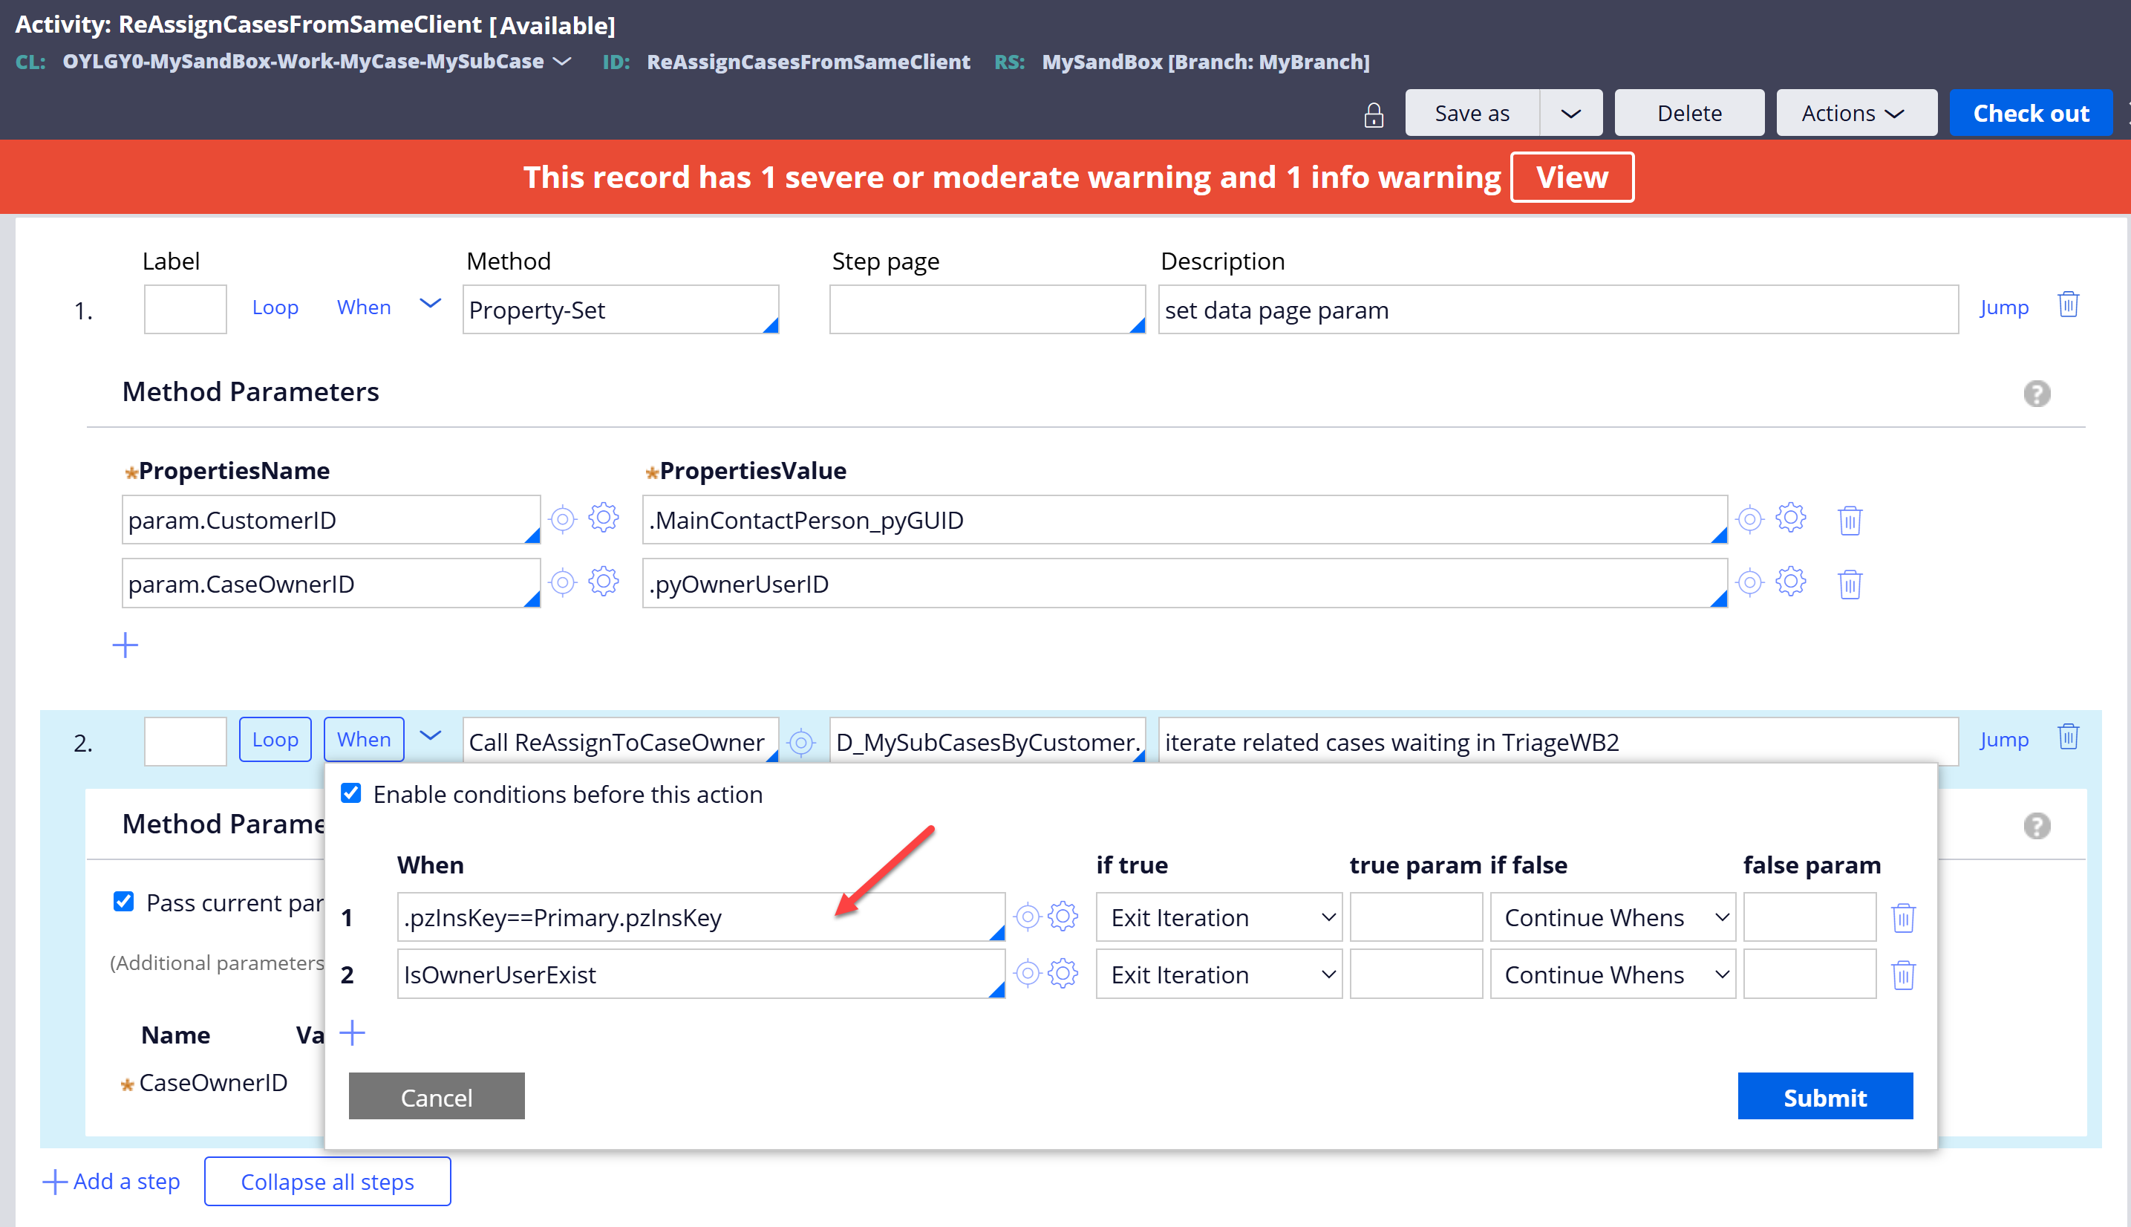The width and height of the screenshot is (2131, 1227).
Task: Edit the iterate related cases description field
Action: click(1559, 741)
